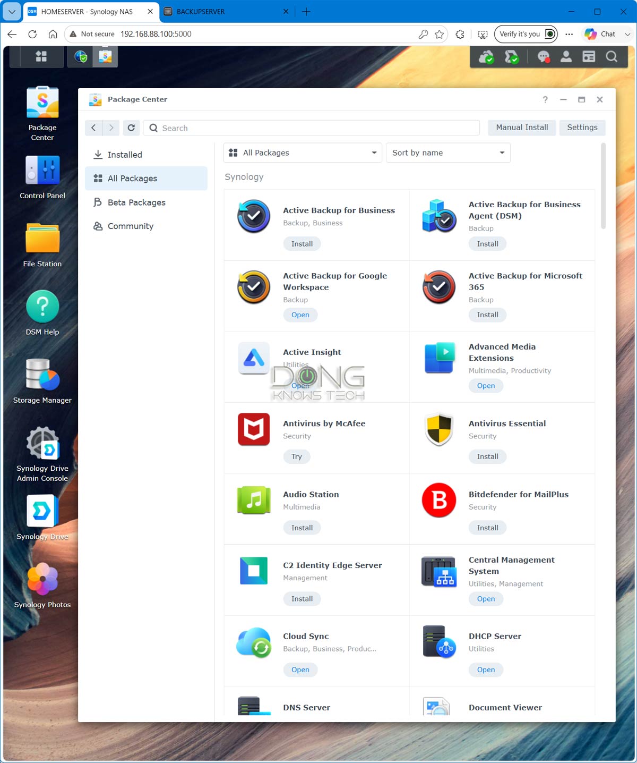Click the C2 Identity Edge Server icon
The width and height of the screenshot is (637, 763).
(254, 571)
